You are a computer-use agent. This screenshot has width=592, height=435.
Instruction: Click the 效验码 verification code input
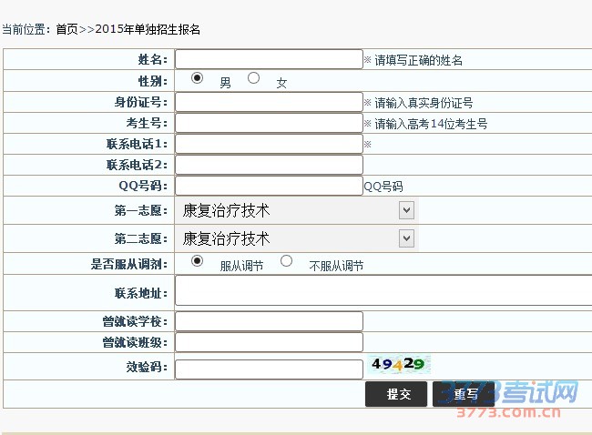point(269,369)
